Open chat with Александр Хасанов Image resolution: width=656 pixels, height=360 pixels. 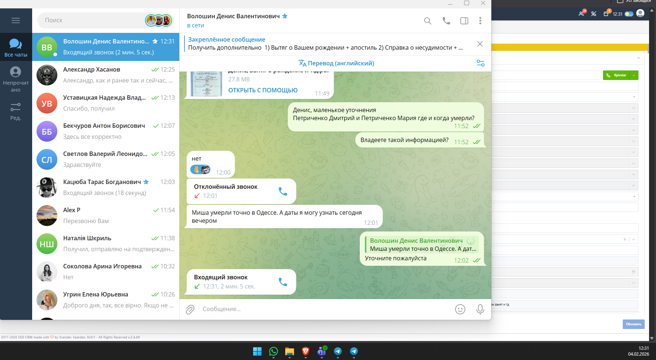pos(106,75)
